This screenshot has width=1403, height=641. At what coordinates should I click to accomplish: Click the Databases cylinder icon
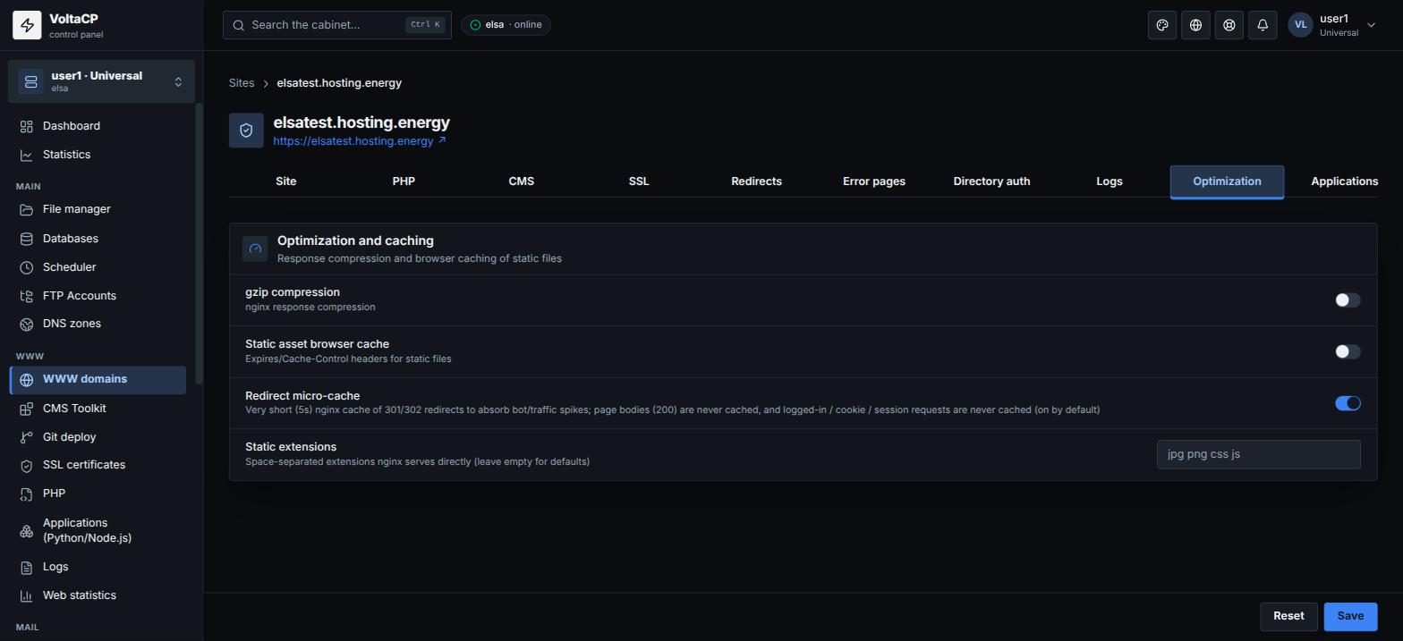pos(27,239)
